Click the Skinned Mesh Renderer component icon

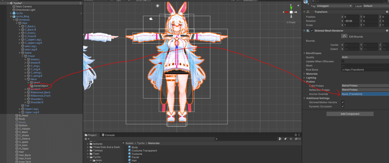coord(308,31)
